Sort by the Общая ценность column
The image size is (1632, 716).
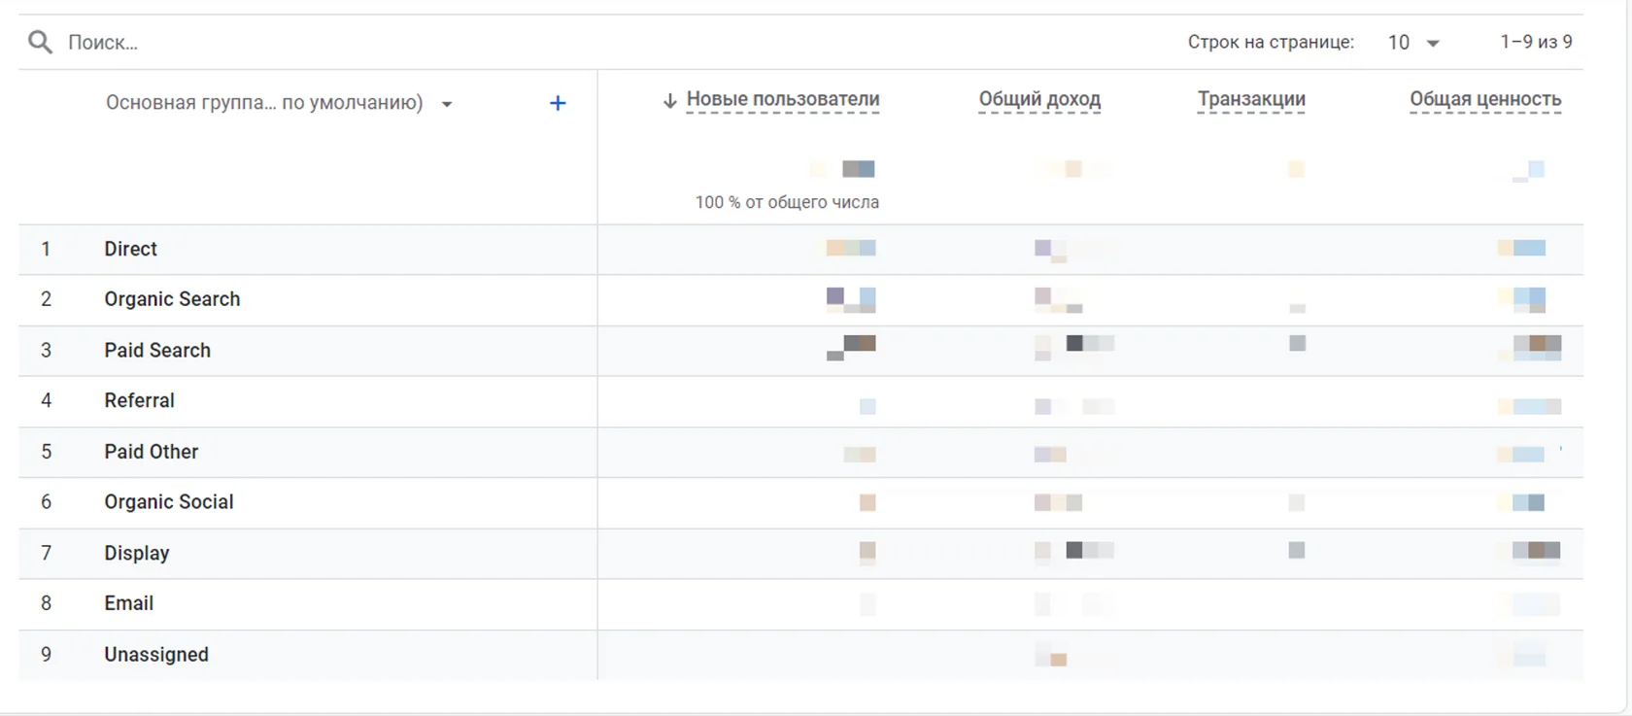(1485, 99)
